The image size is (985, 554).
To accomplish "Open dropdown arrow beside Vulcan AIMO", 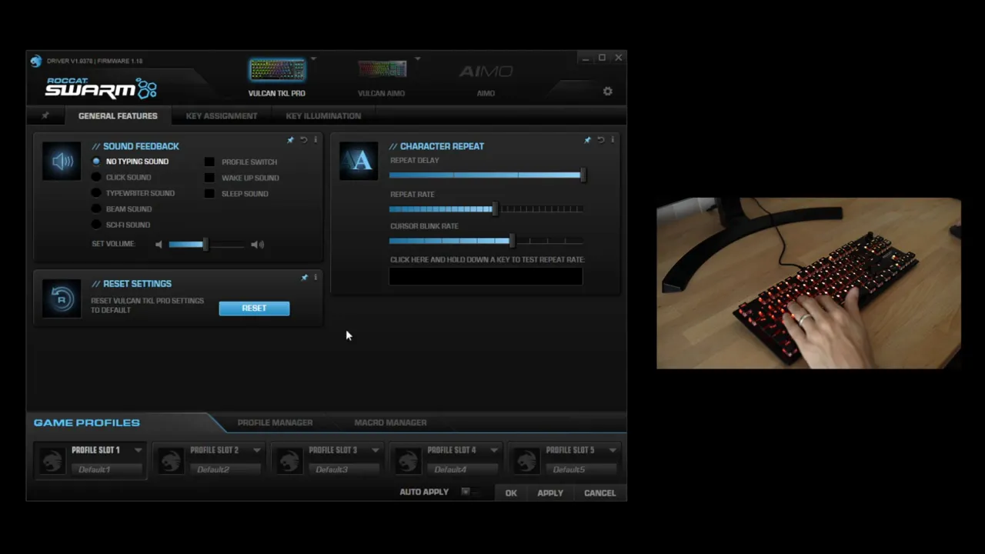I will coord(418,58).
